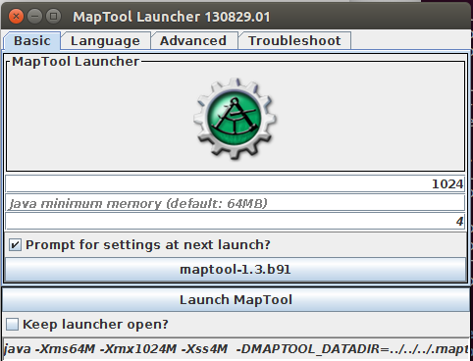Click the Launch MapTool button
The width and height of the screenshot is (473, 361).
tap(236, 299)
